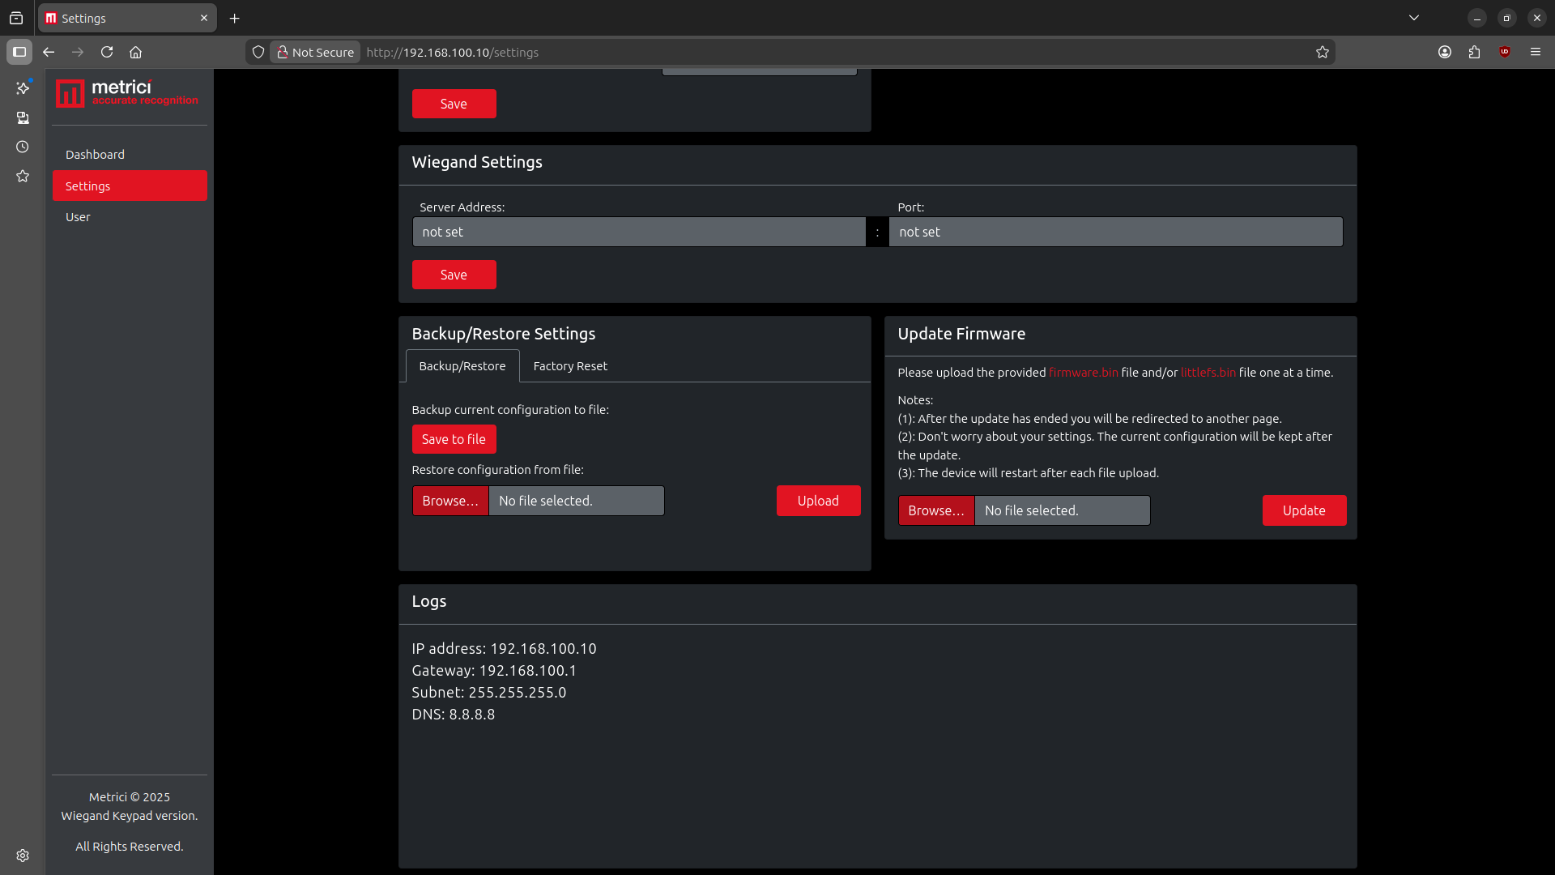This screenshot has width=1555, height=875.
Task: Click the Wiegand Keypad version text
Action: (x=130, y=816)
